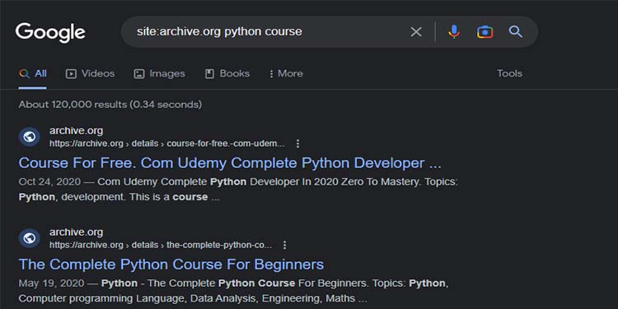This screenshot has height=309, width=618.
Task: Open the Tools filter options
Action: coord(509,73)
